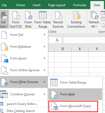Select column E header
The height and width of the screenshot is (113, 105).
point(80,49)
